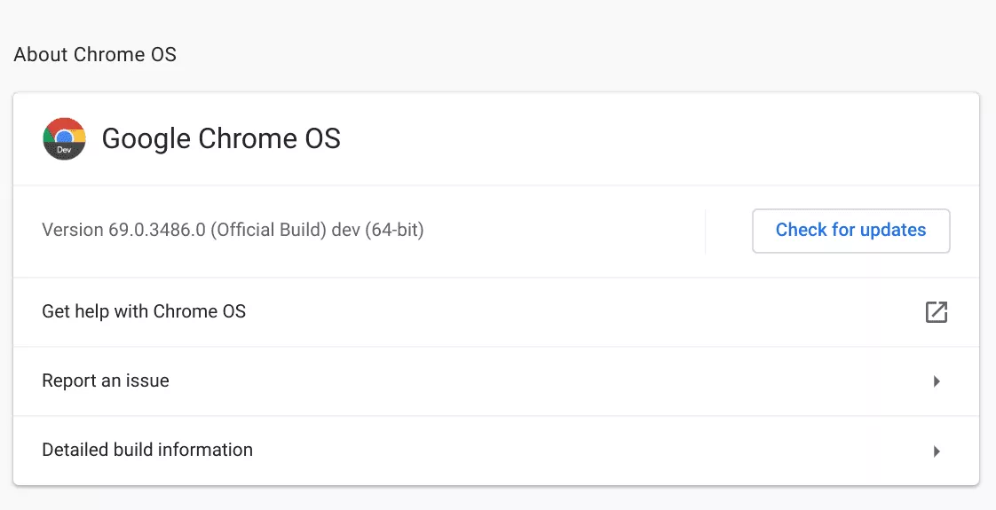Click the About Chrome OS heading
Viewport: 996px width, 510px height.
click(x=95, y=54)
